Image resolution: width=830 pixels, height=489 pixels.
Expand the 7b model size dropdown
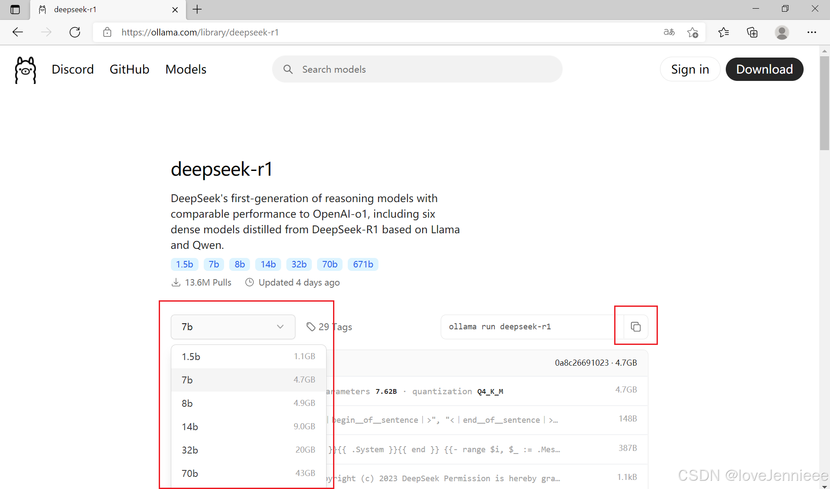pos(233,327)
